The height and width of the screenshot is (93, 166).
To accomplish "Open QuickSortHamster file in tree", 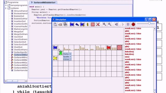I will point(19,39).
